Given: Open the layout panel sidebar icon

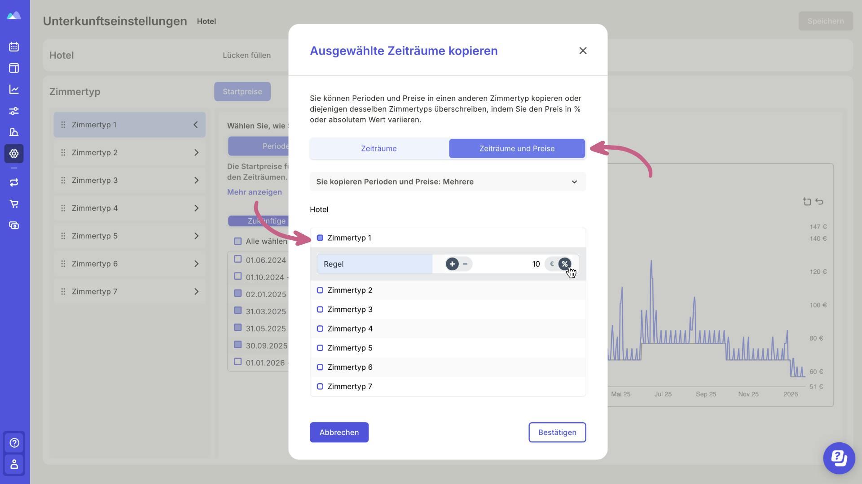Looking at the screenshot, I should click(x=14, y=68).
